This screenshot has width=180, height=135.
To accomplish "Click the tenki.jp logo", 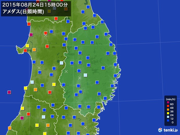I will [168, 130].
